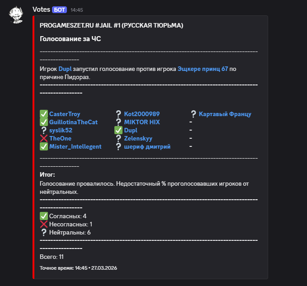
Task: Click the red cross next to Несогласных
Action: [44, 224]
